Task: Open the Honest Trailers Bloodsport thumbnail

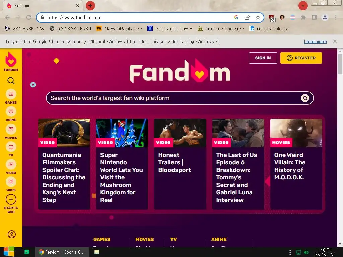Action: 180,133
